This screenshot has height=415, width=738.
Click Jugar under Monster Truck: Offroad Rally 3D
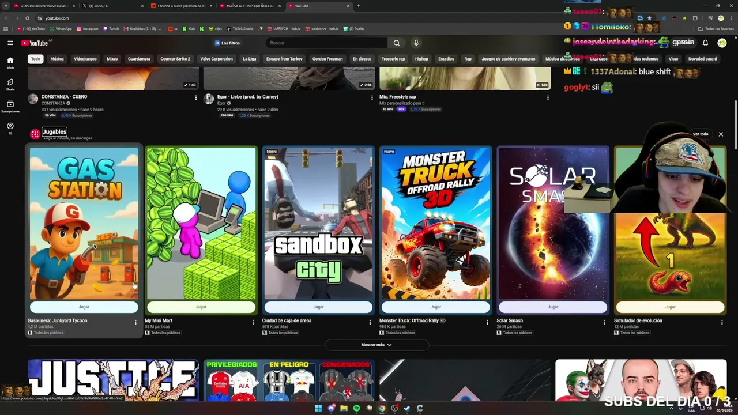pyautogui.click(x=436, y=307)
